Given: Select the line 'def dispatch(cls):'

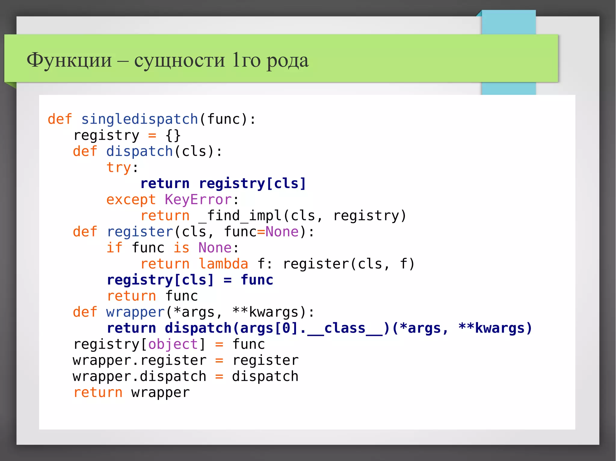Looking at the screenshot, I should pyautogui.click(x=147, y=151).
